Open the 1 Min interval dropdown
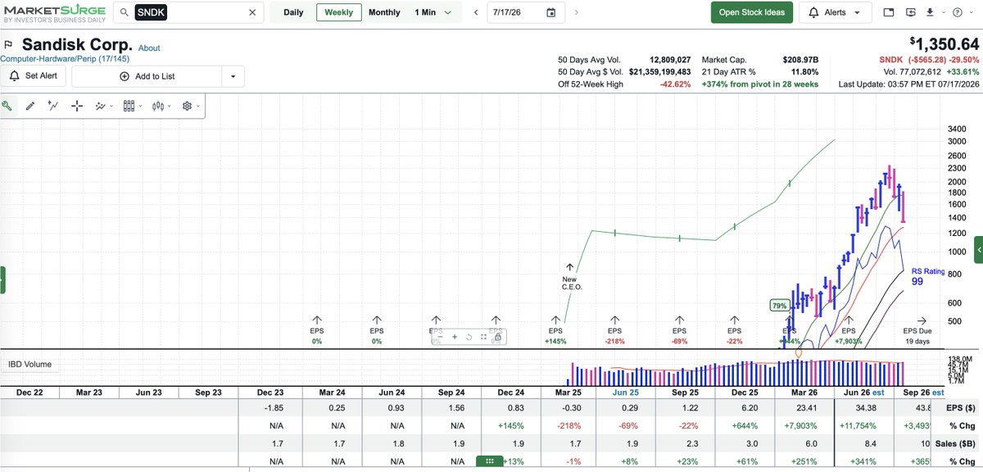The height and width of the screenshot is (472, 983). [x=433, y=12]
